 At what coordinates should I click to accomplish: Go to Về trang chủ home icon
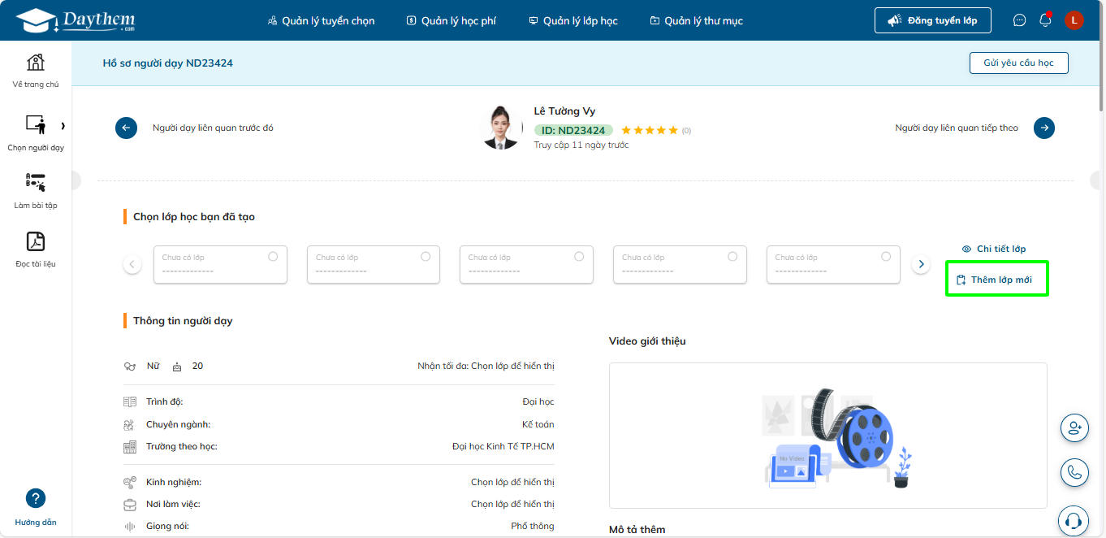36,63
